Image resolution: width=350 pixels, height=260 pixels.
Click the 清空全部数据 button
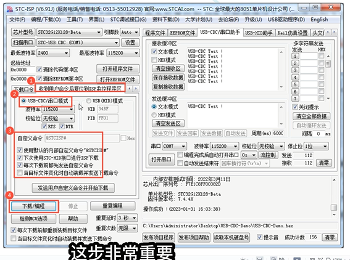click(x=311, y=116)
